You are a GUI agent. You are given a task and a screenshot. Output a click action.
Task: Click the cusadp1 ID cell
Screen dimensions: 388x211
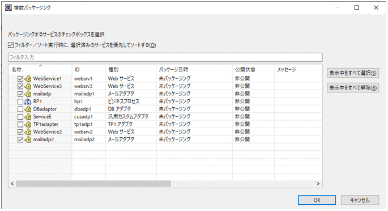(83, 117)
